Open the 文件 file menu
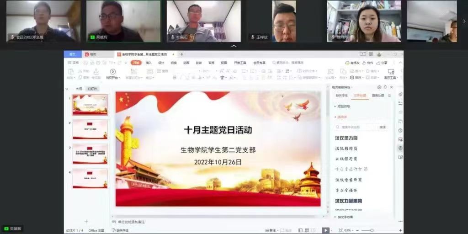468x234 pixels. (x=74, y=63)
